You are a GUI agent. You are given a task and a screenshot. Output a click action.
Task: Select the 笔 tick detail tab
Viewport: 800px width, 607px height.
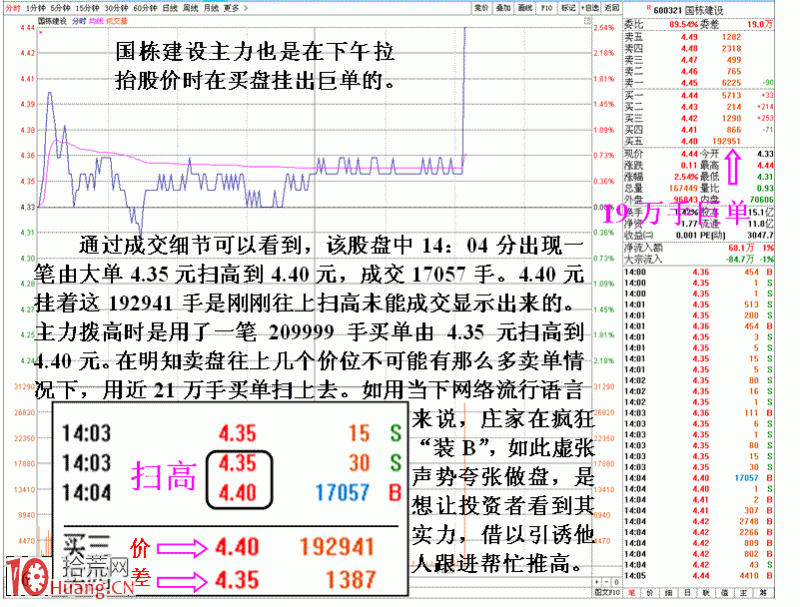click(632, 593)
